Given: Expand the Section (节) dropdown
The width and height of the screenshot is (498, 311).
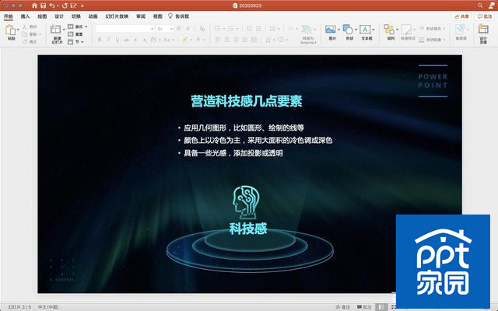Looking at the screenshot, I should click(76, 42).
